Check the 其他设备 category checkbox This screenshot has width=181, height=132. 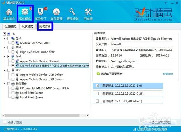9,84
